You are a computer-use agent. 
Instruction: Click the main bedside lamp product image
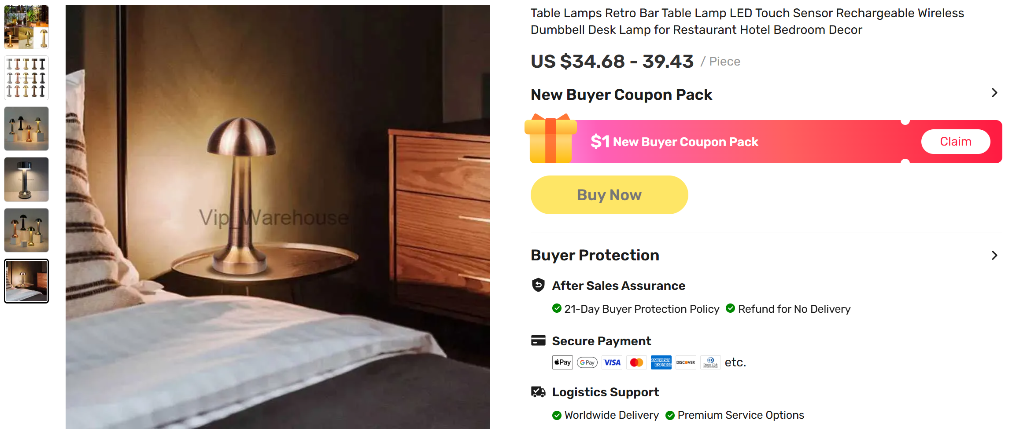278,217
